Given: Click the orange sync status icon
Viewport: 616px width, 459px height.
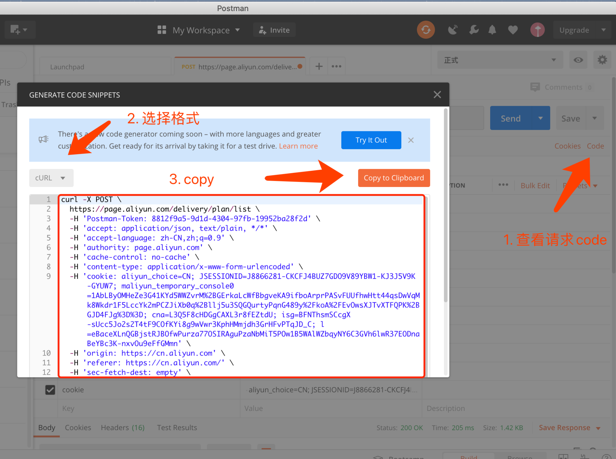Looking at the screenshot, I should point(426,30).
